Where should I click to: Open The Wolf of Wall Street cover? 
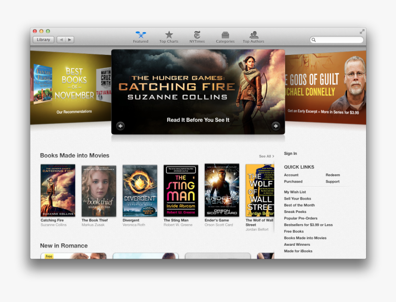pyautogui.click(x=260, y=190)
